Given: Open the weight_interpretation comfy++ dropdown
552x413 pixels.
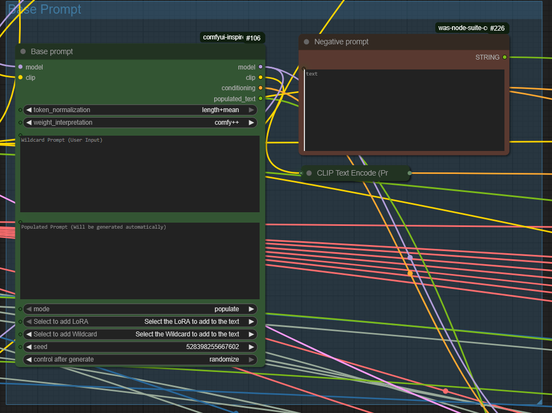Looking at the screenshot, I should click(x=140, y=123).
